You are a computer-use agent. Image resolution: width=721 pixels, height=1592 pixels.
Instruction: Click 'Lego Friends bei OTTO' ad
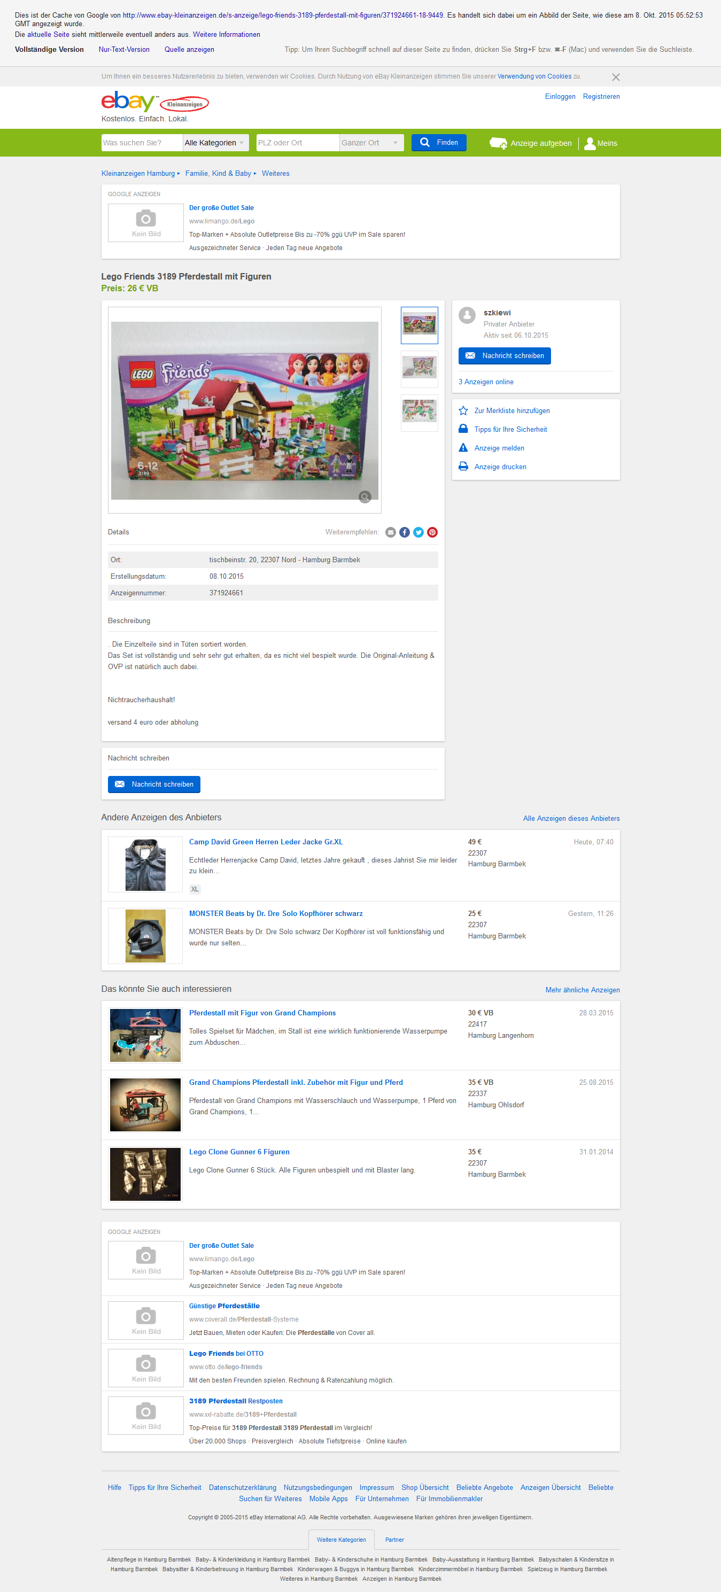tap(226, 1354)
